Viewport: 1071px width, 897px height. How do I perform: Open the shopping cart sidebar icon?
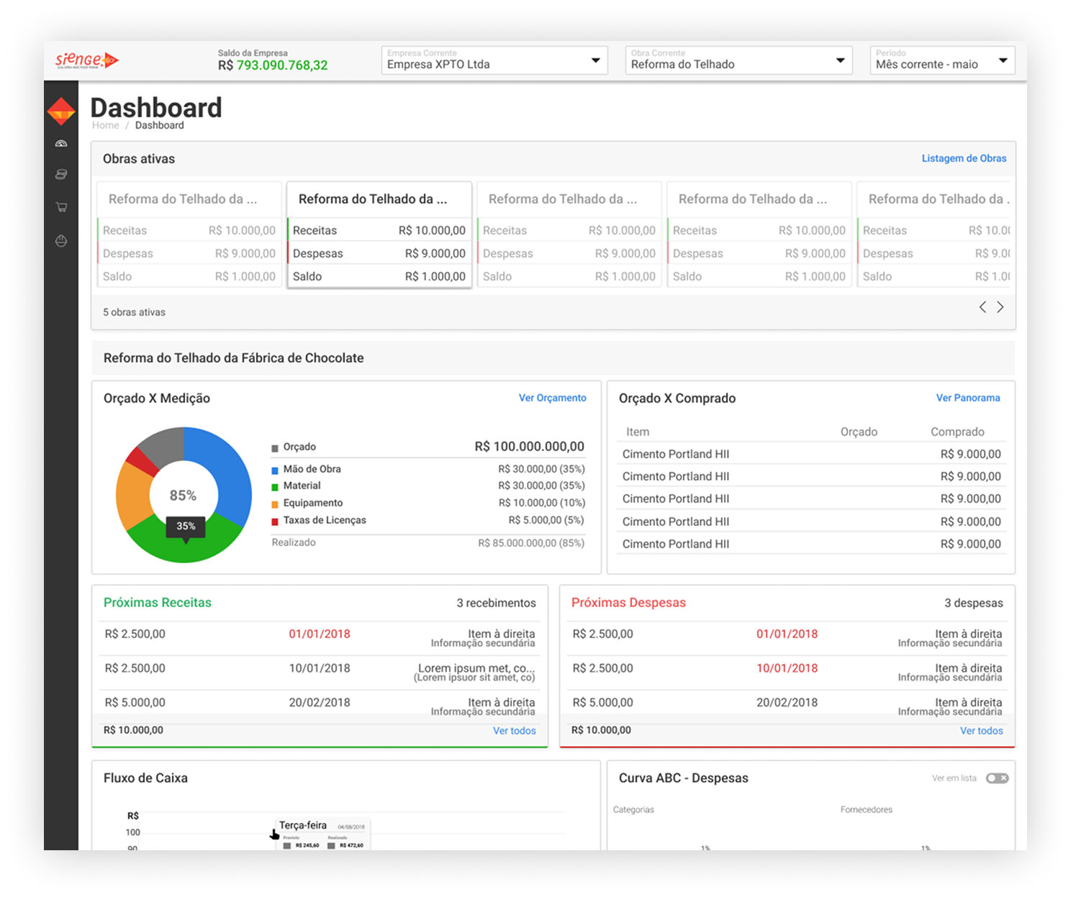point(61,207)
